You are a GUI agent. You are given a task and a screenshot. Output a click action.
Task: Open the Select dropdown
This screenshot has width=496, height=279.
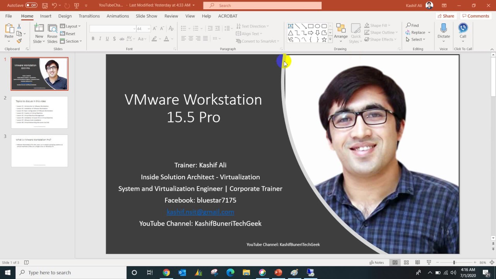click(x=415, y=40)
